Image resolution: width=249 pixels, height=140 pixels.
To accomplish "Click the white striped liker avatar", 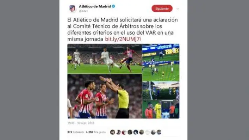I will (147, 132).
